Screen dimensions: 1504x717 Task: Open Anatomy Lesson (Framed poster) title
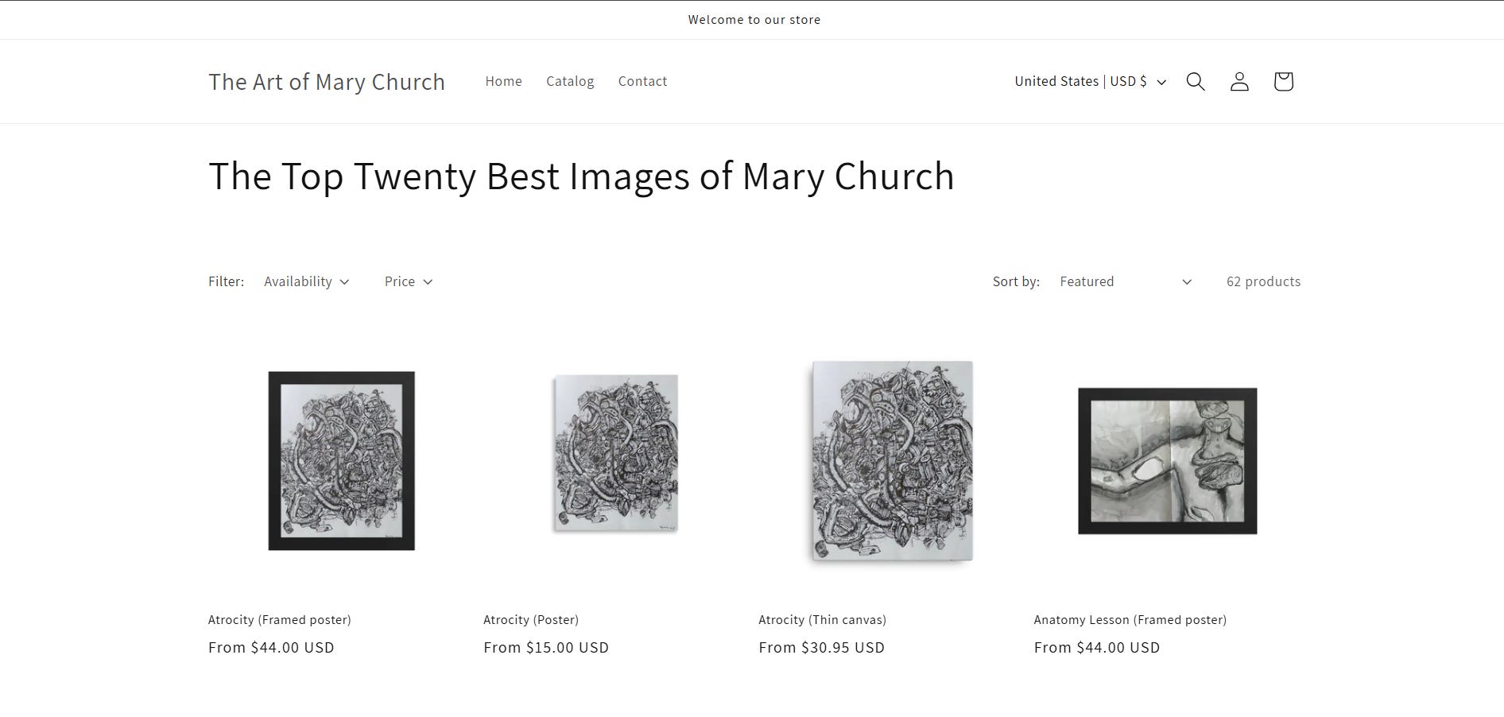point(1130,619)
